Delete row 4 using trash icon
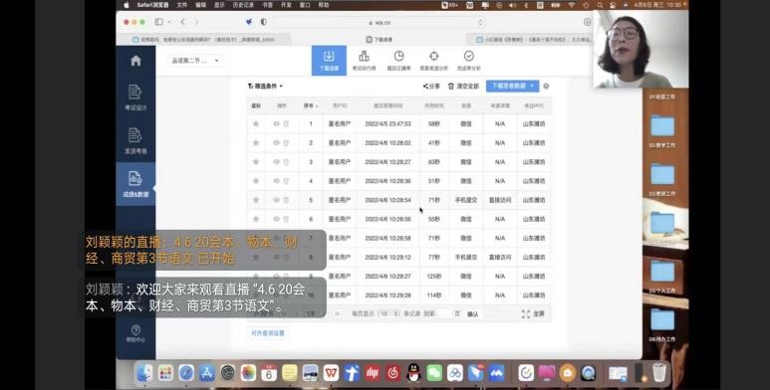 point(286,181)
